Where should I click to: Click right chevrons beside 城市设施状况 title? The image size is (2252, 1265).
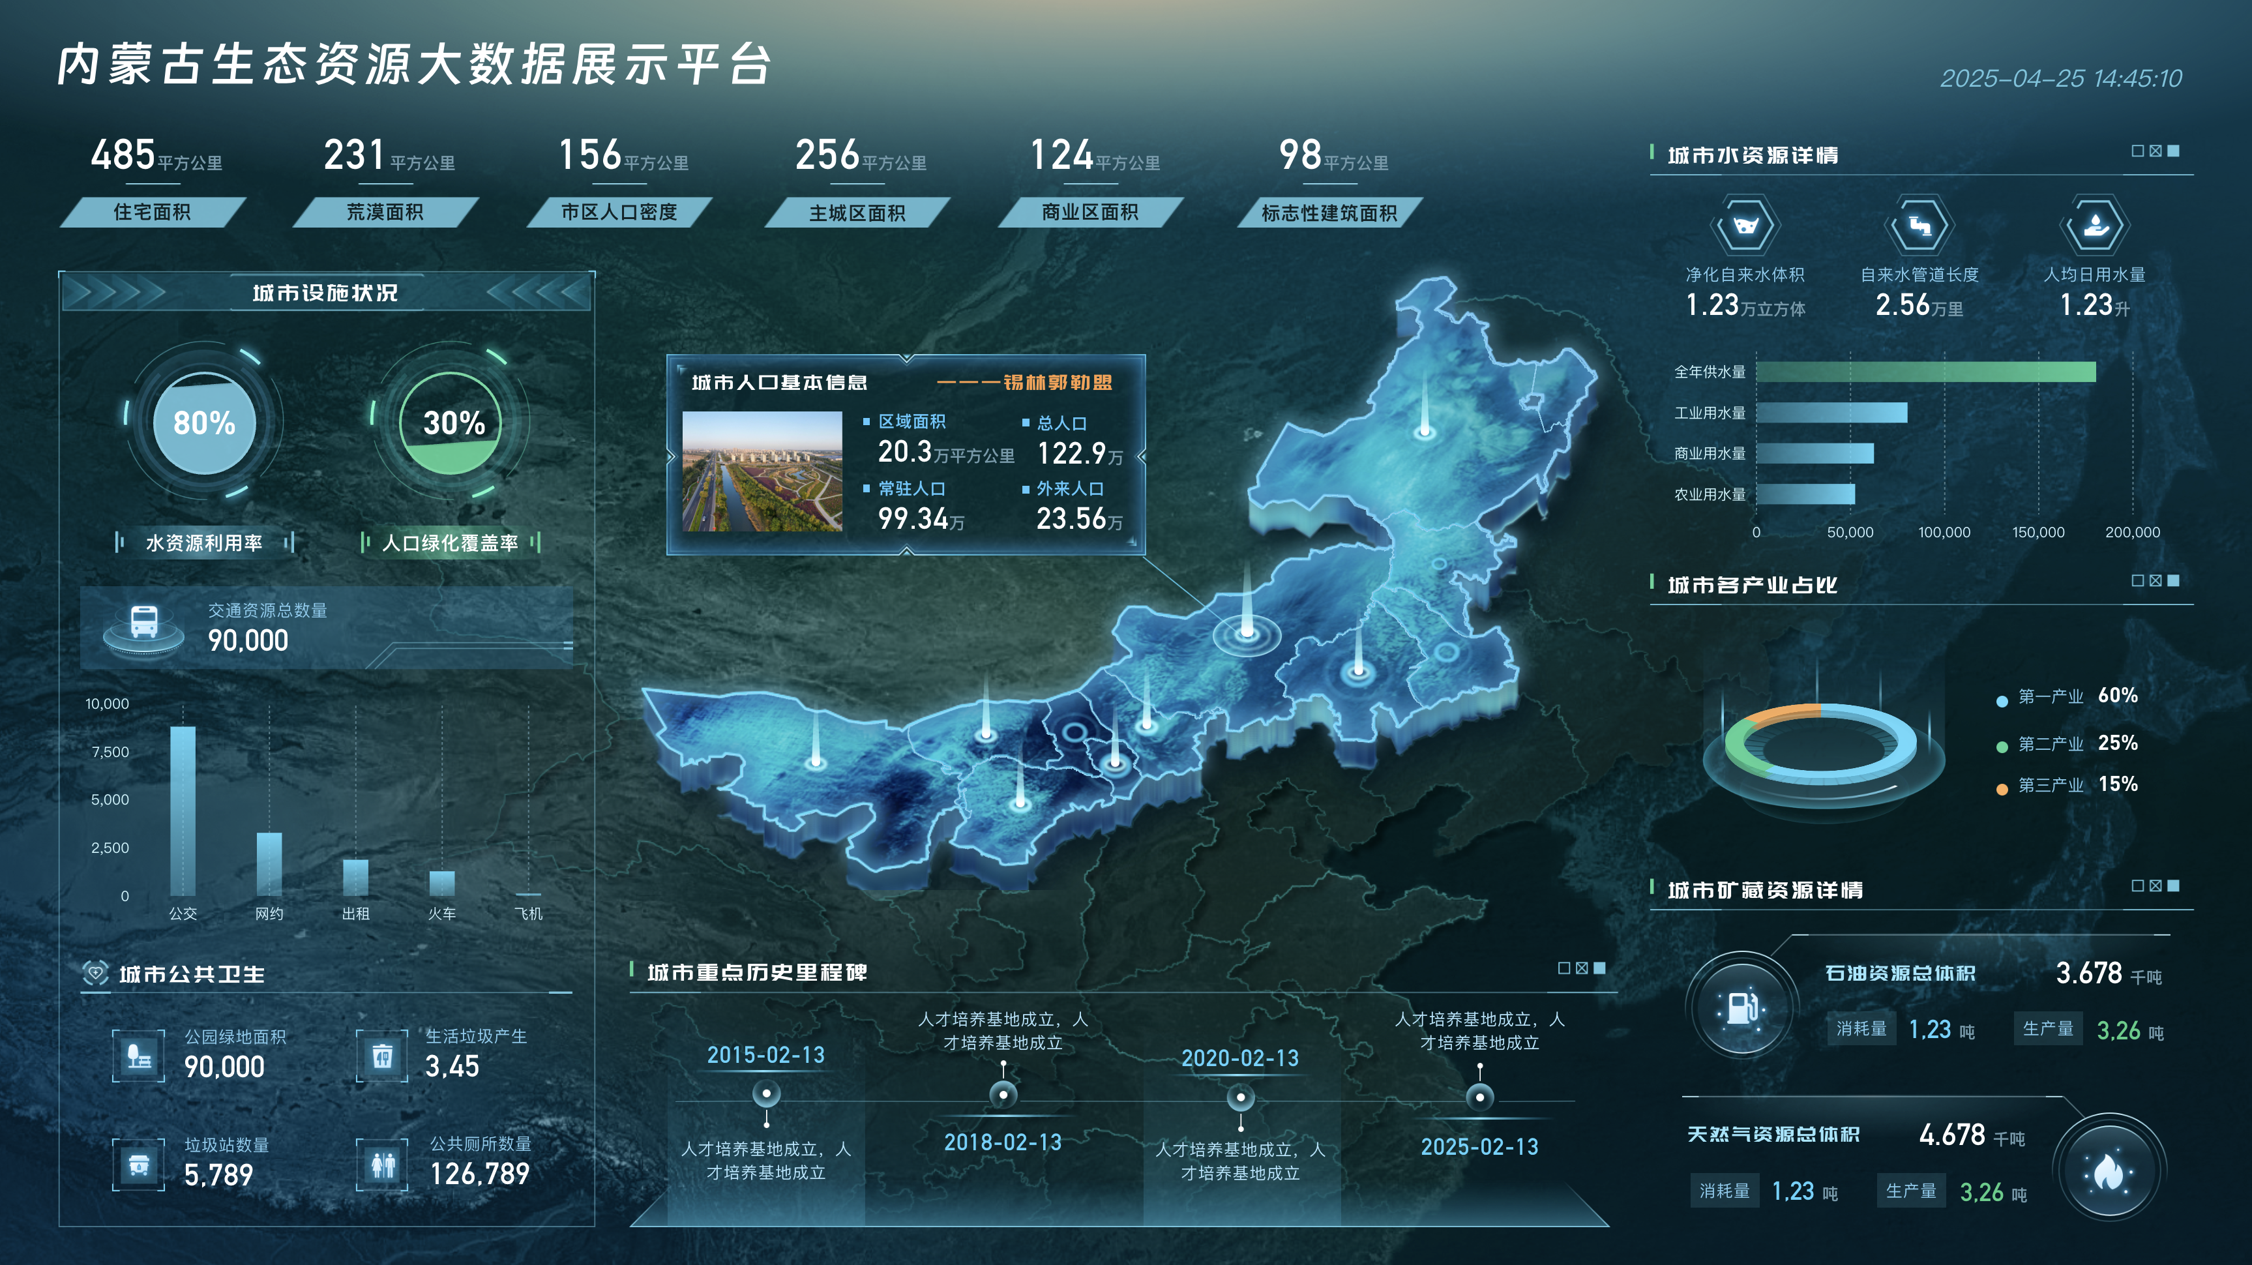[539, 293]
